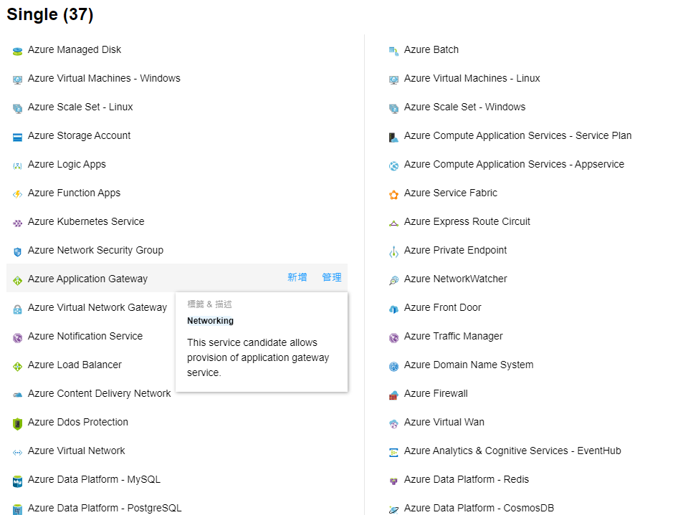This screenshot has height=515, width=683.
Task: Click the Azure Scale Set - Linux icon
Action: [17, 109]
